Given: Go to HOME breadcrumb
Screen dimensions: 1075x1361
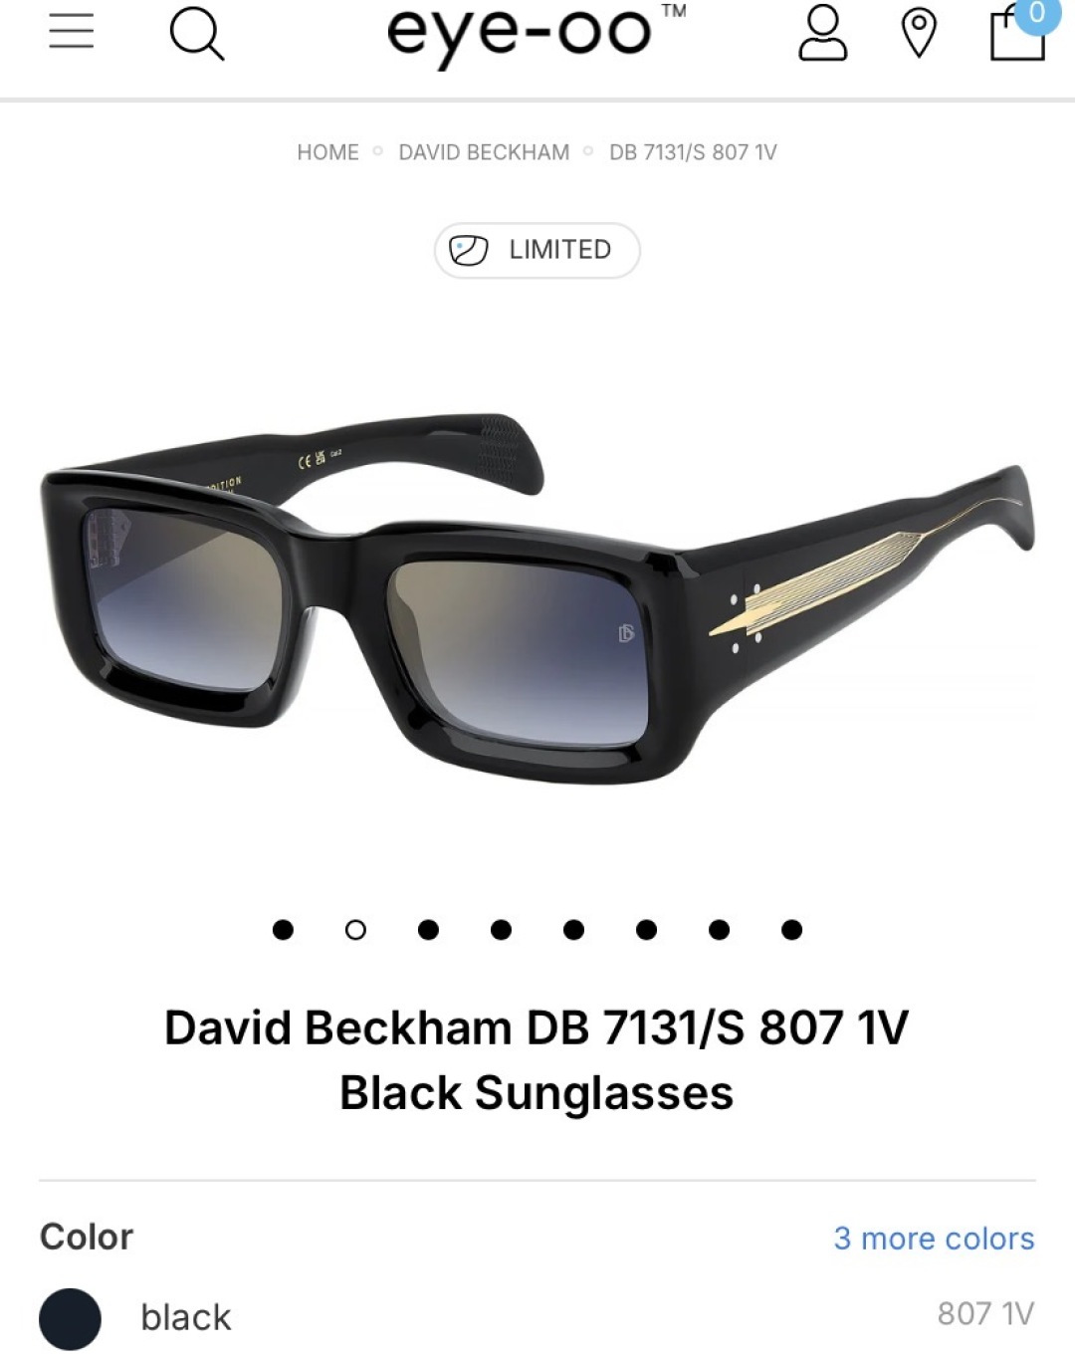Looking at the screenshot, I should pos(327,152).
